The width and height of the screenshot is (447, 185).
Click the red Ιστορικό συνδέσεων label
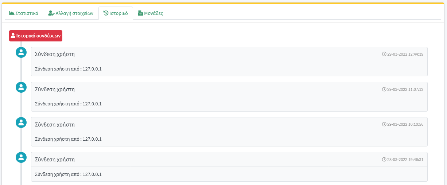tap(36, 36)
